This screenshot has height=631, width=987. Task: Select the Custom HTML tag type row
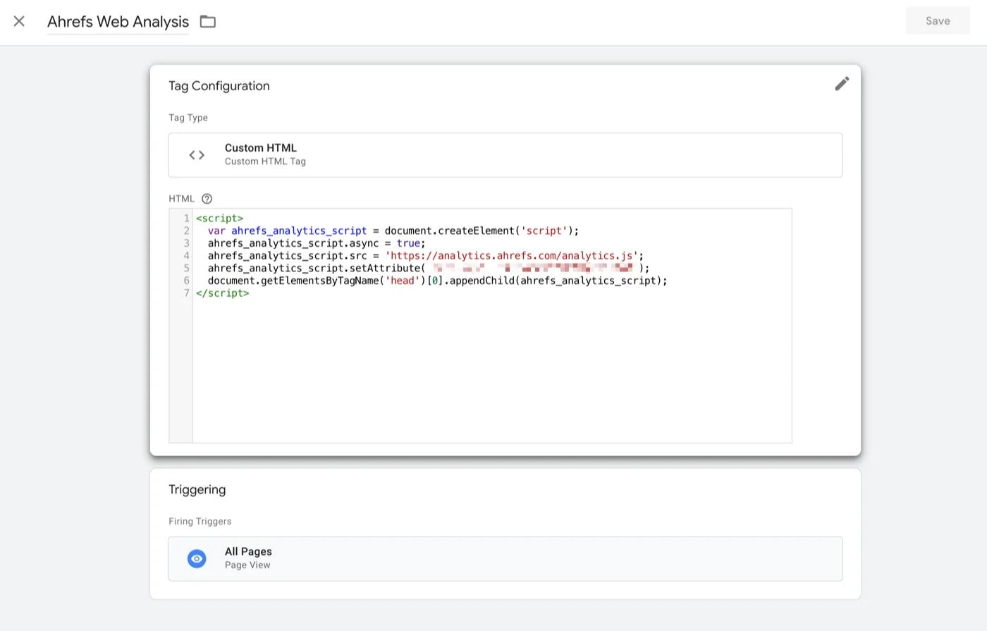pyautogui.click(x=505, y=155)
